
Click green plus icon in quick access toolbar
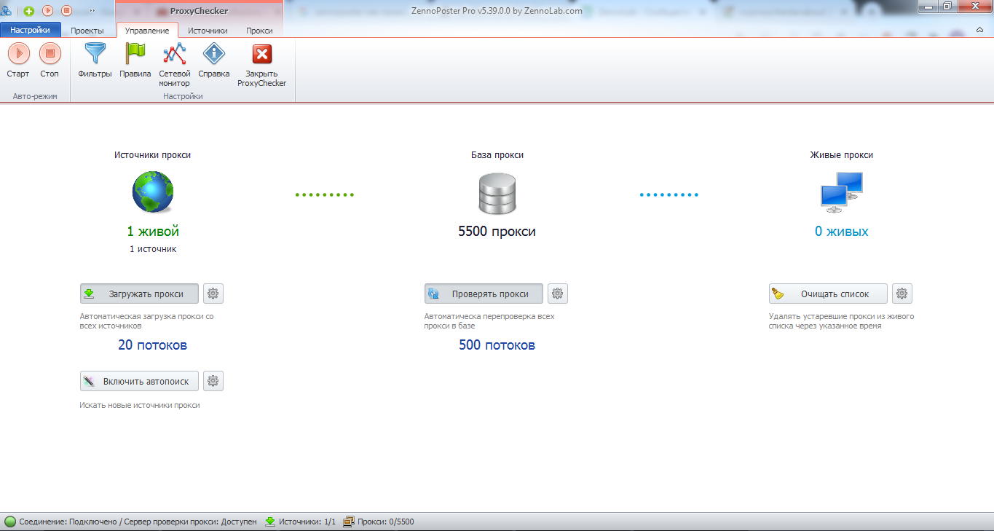29,11
